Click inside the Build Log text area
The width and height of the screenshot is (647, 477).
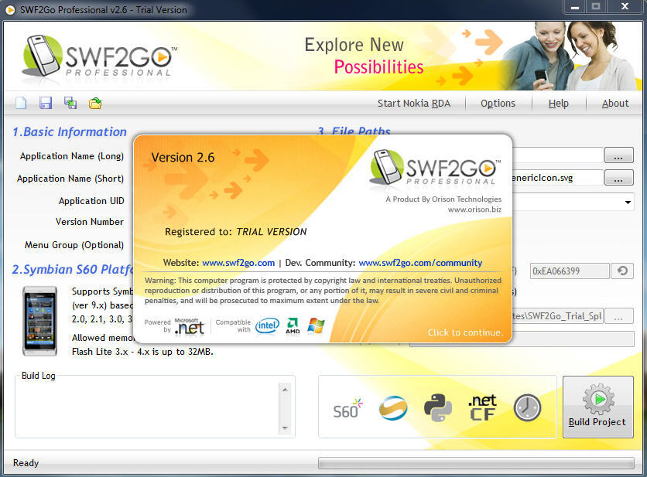click(x=147, y=408)
